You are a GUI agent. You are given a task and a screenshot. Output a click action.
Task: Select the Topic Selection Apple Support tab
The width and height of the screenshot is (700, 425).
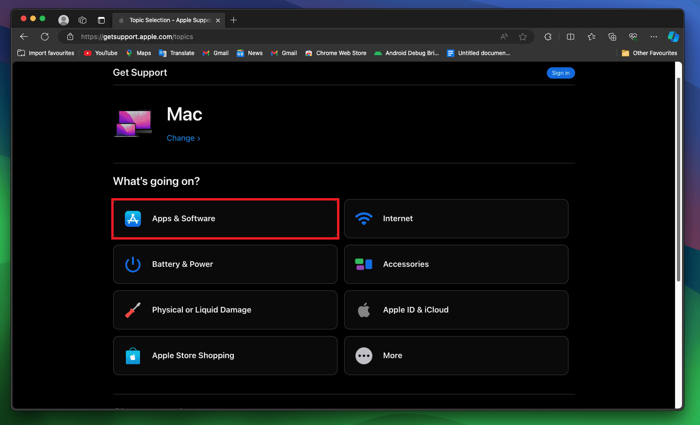(x=169, y=20)
